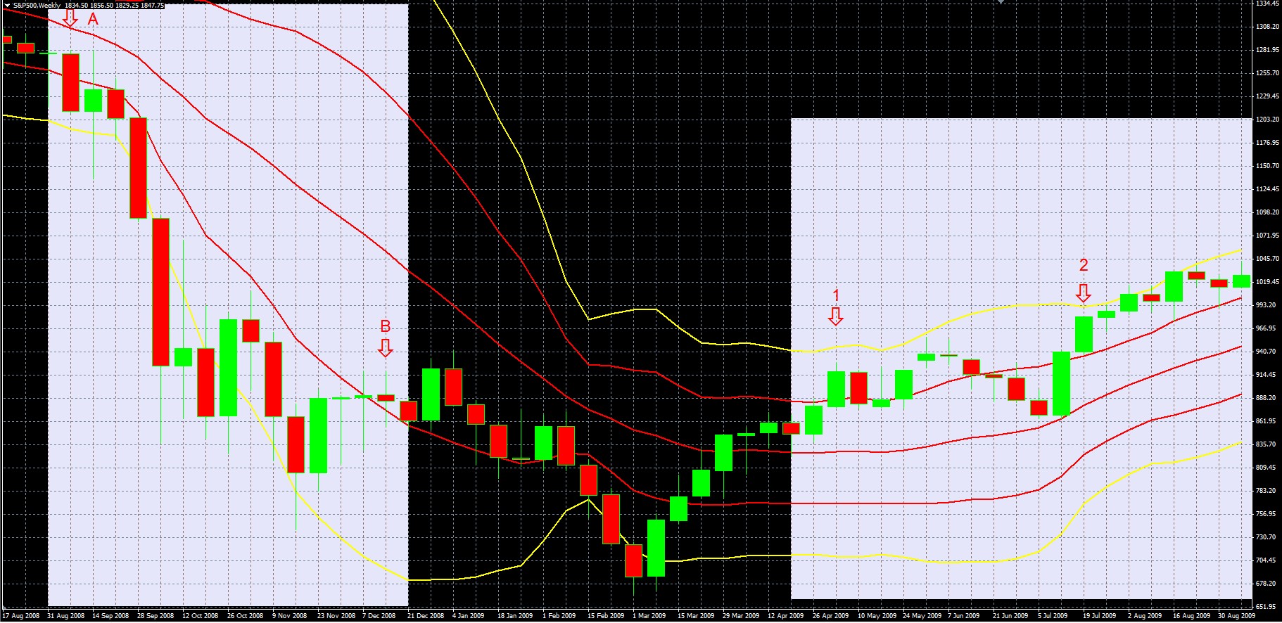Select the red arrow marker below label B
1282x623 pixels.
pyautogui.click(x=385, y=347)
